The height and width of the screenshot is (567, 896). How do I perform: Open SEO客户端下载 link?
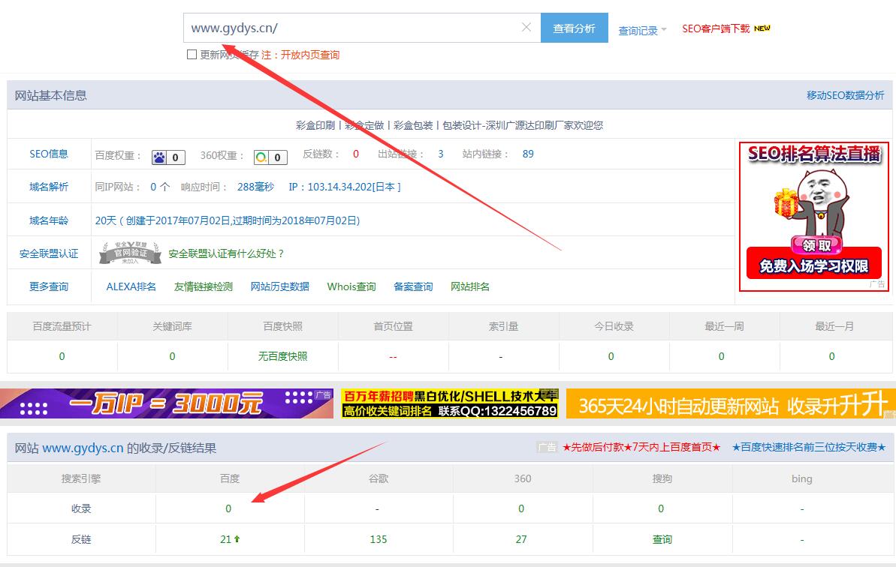click(716, 28)
